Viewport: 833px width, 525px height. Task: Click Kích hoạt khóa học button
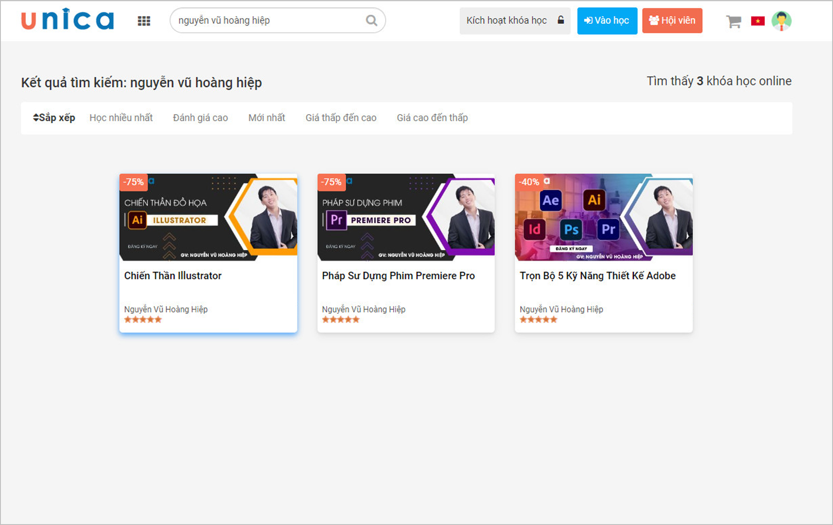coord(515,20)
